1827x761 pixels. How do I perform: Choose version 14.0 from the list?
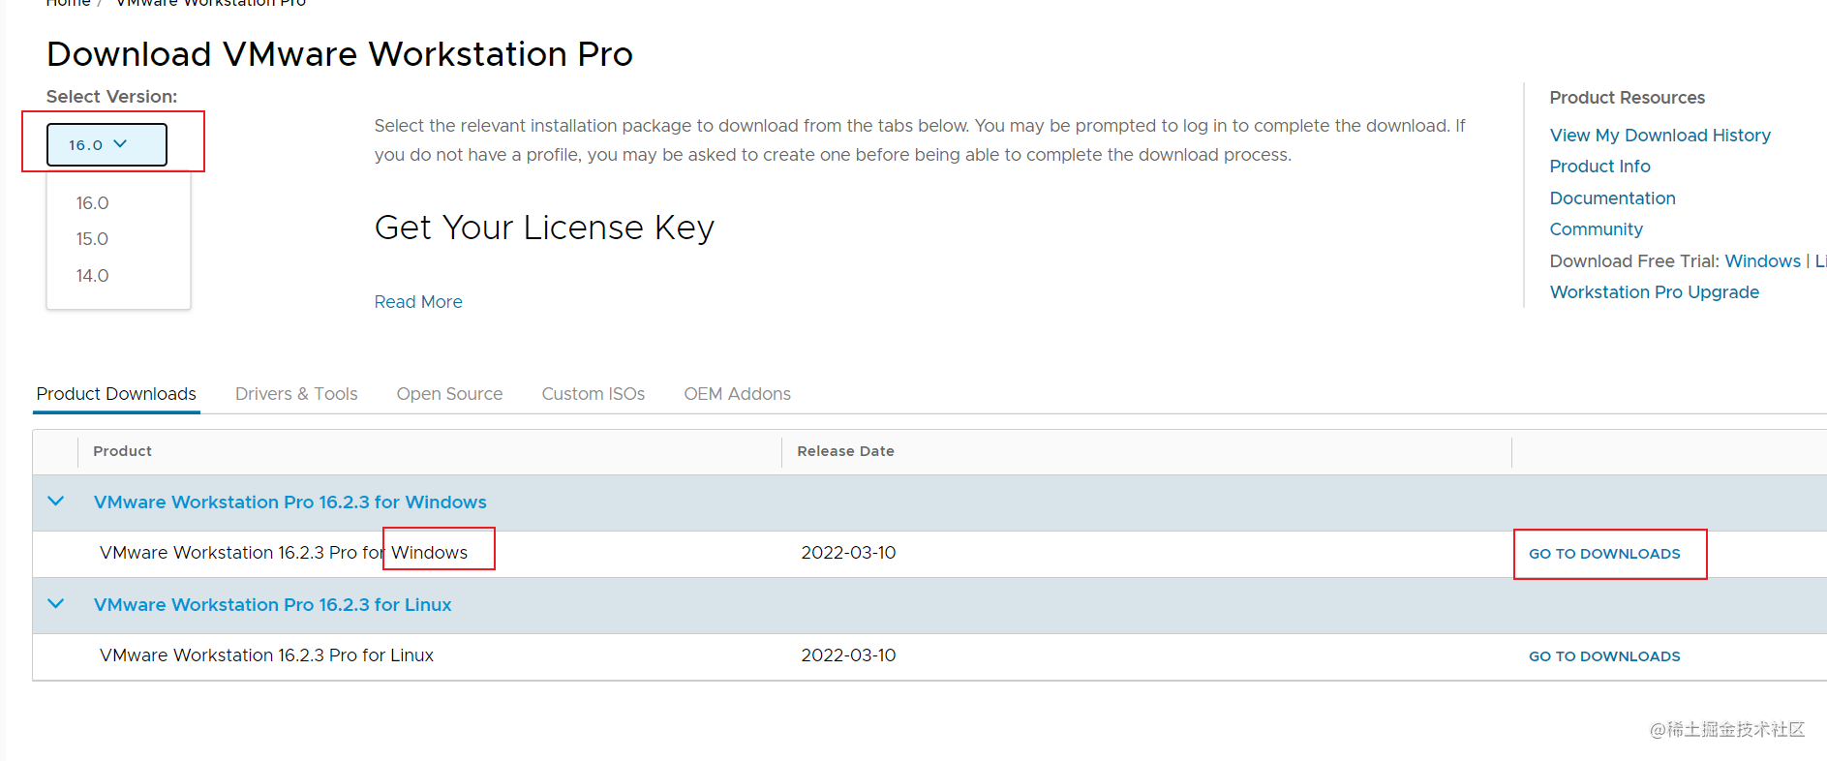coord(92,276)
